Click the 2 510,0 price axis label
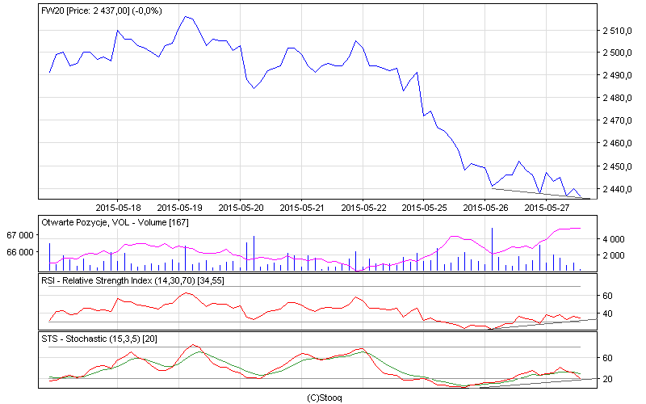The width and height of the screenshot is (646, 404). (616, 31)
